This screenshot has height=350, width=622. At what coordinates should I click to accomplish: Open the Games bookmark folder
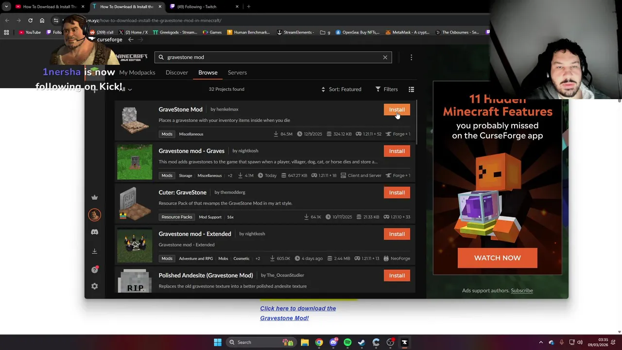(x=212, y=33)
